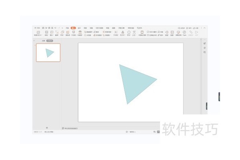This screenshot has height=160, width=240.
Task: Insert a Table using the grid icon
Action: click(46, 32)
